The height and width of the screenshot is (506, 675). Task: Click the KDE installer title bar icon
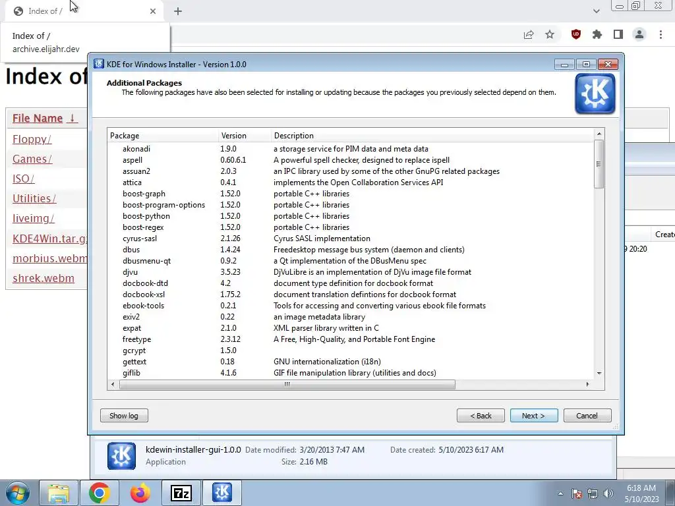99,64
